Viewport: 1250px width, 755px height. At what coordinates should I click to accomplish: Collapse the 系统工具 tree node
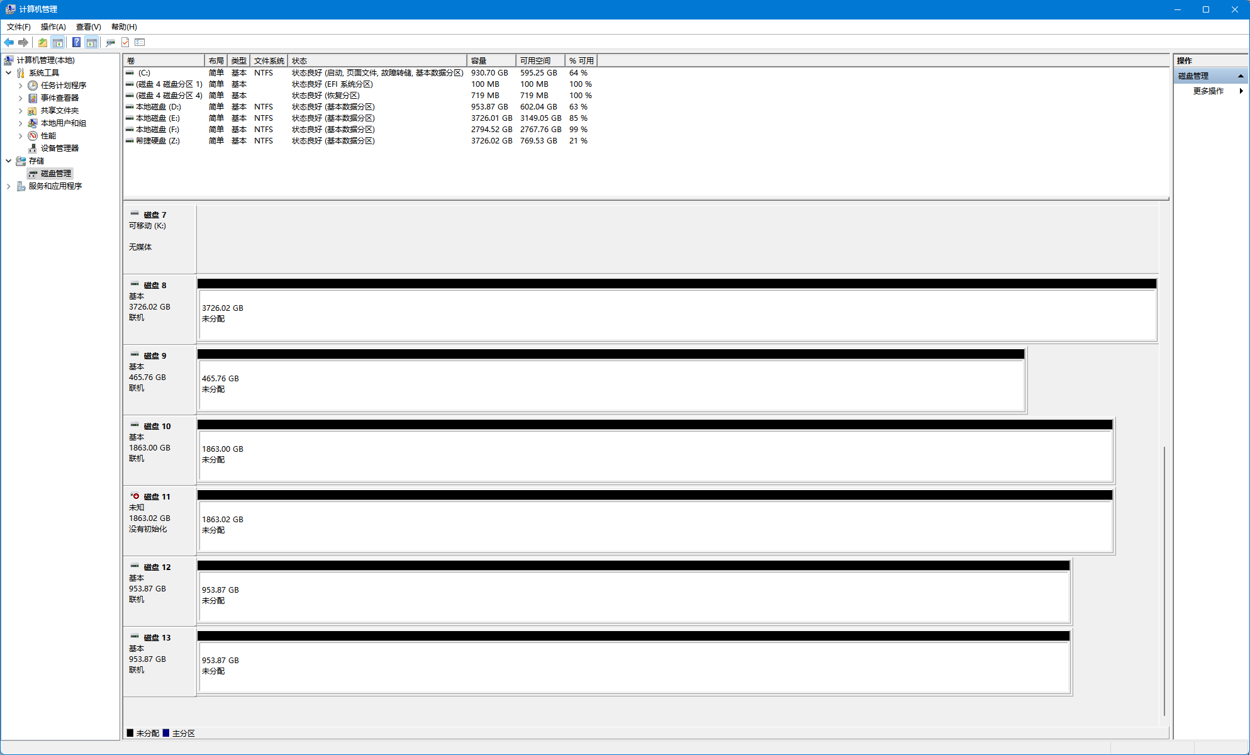tap(9, 73)
